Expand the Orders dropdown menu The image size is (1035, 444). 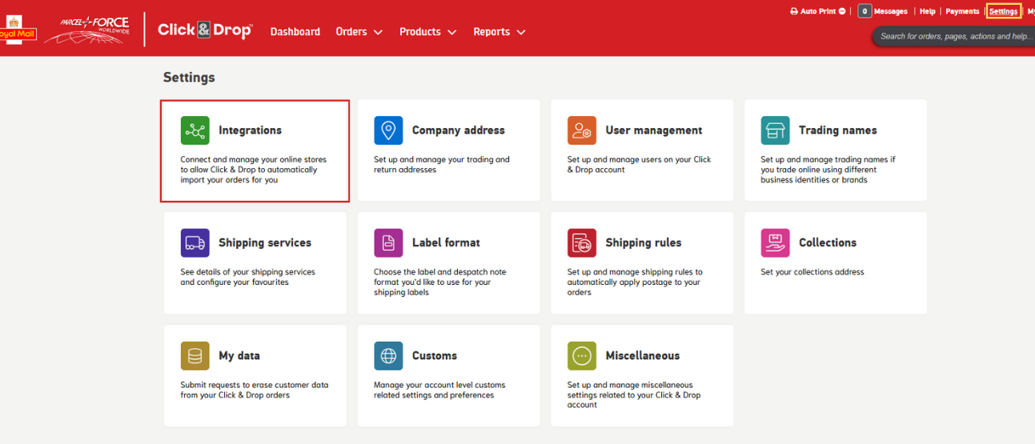click(359, 32)
